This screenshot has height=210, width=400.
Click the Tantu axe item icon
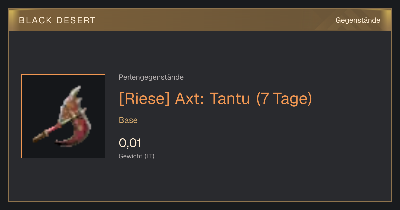point(63,116)
